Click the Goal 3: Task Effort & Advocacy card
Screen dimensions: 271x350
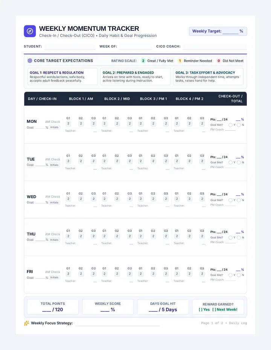click(209, 77)
